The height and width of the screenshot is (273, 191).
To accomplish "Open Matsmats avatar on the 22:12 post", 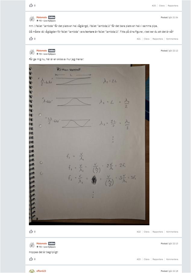I will pos(32,52).
